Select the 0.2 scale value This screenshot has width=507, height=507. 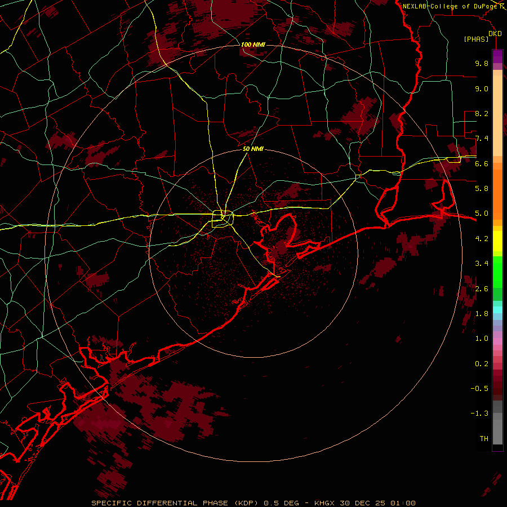(x=482, y=364)
